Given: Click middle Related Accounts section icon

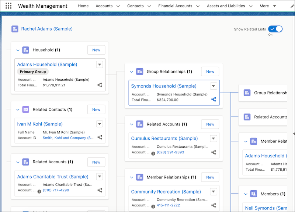Looking at the screenshot, I should (140, 124).
